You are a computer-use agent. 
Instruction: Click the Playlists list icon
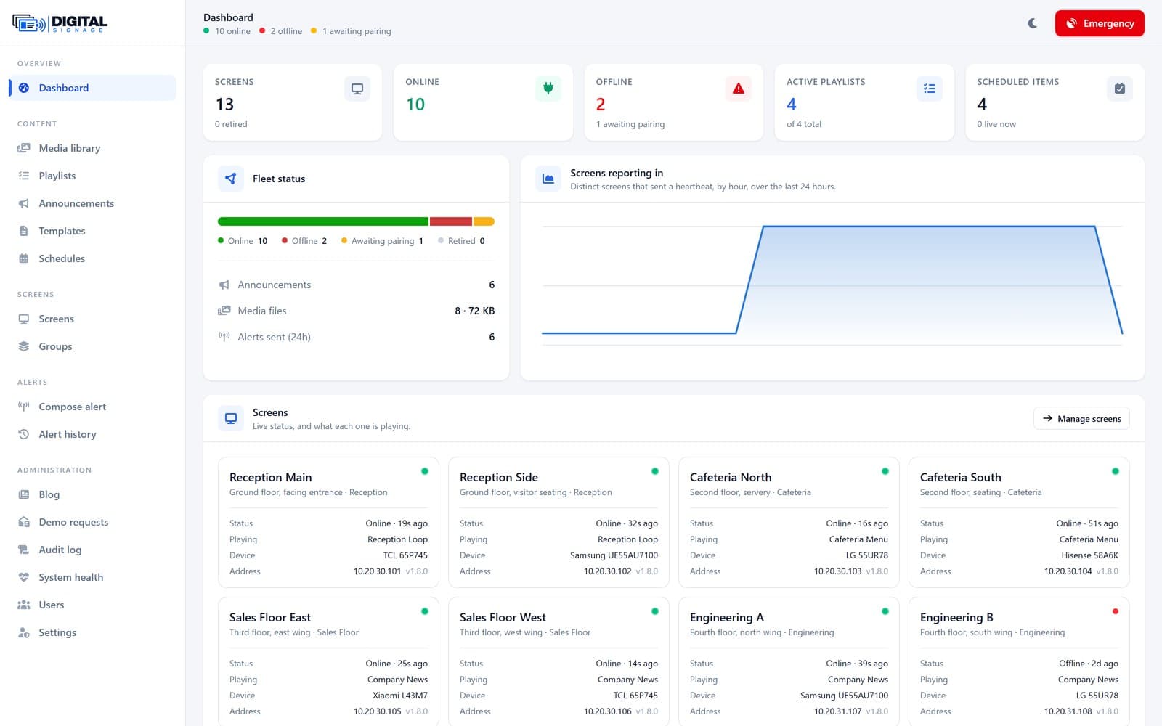point(24,176)
